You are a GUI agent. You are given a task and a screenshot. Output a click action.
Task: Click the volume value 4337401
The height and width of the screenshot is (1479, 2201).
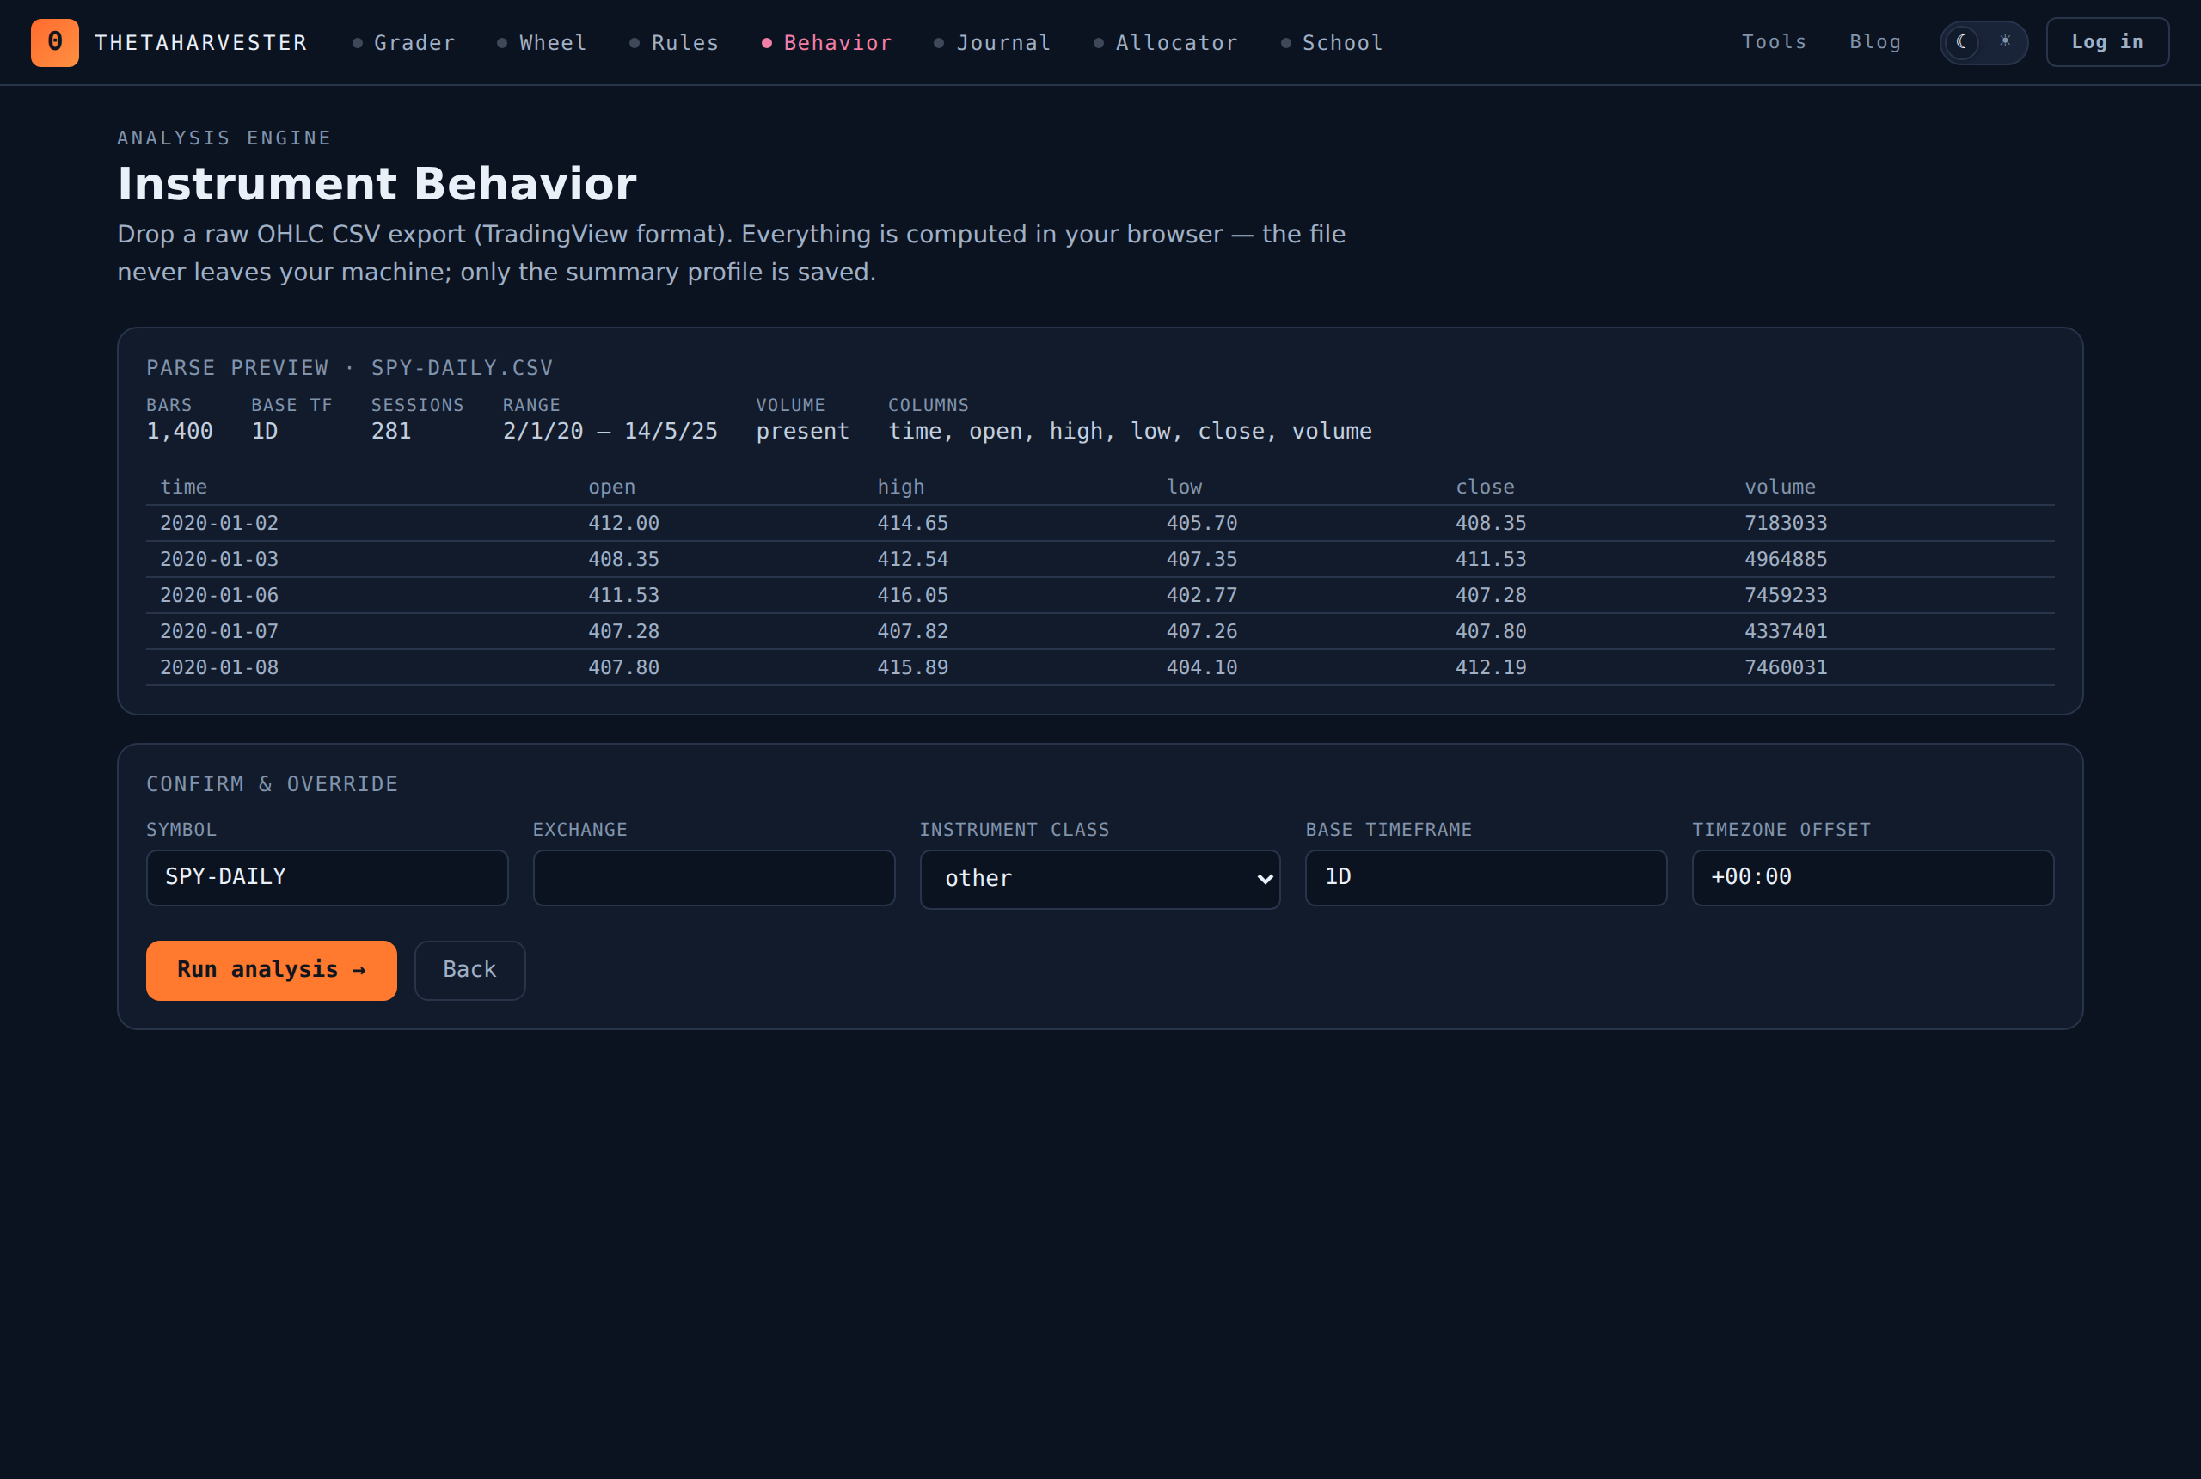coord(1786,632)
